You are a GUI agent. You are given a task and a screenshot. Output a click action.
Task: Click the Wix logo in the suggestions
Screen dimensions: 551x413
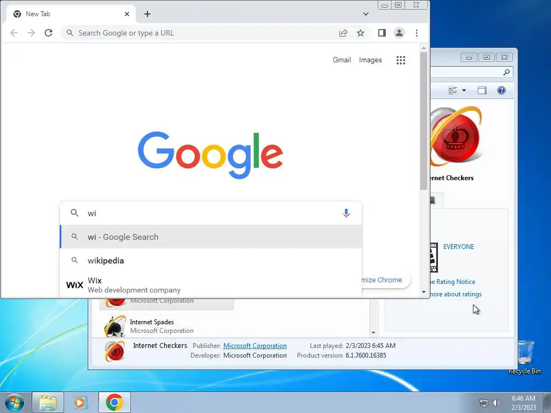74,285
